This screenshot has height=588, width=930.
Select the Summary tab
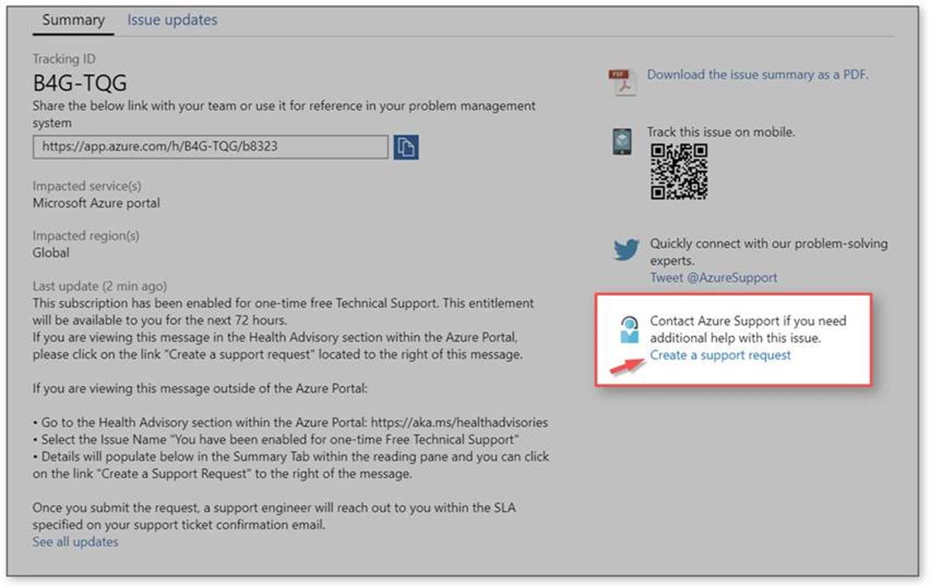point(73,20)
